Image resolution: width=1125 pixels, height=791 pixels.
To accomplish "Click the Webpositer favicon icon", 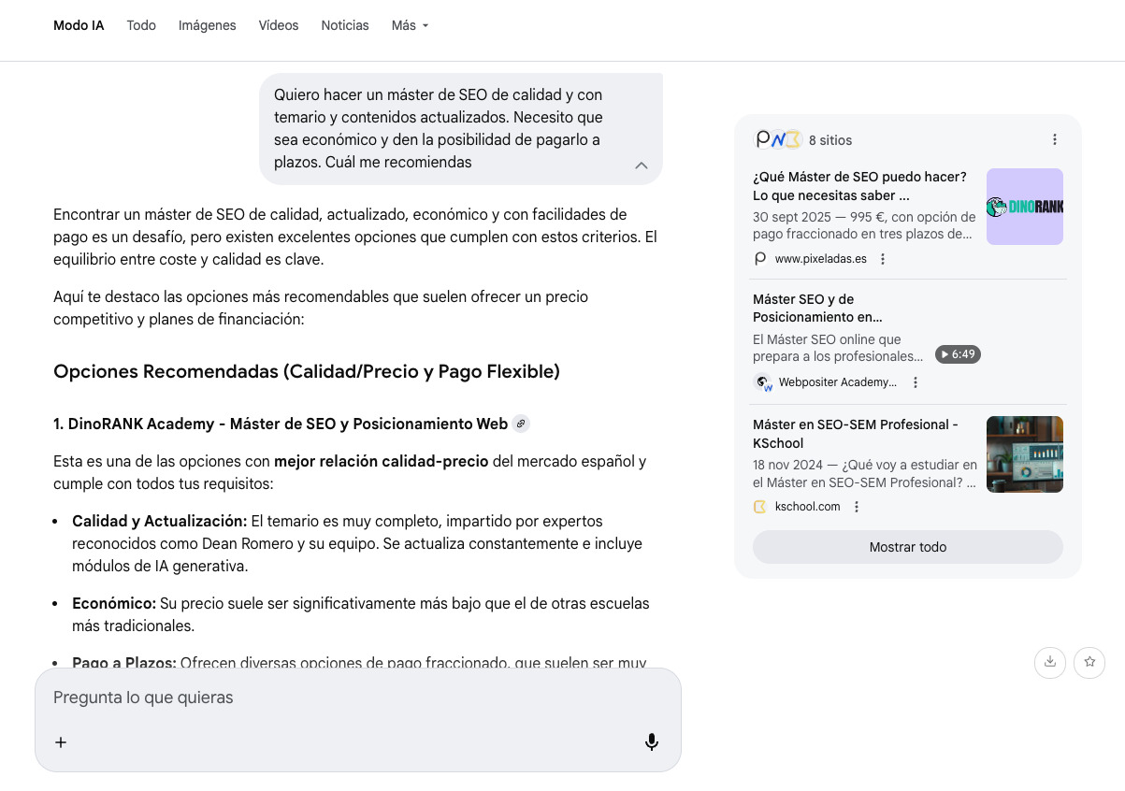I will pyautogui.click(x=762, y=382).
